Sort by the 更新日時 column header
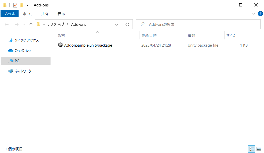This screenshot has width=264, height=153. (149, 36)
